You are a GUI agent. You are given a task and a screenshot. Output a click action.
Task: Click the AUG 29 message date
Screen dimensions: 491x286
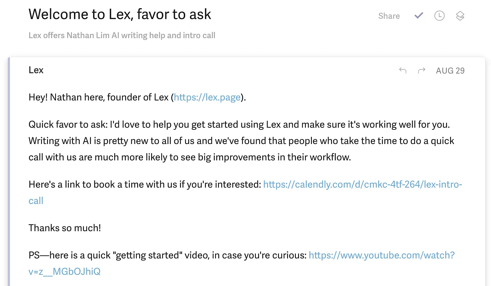[450, 70]
